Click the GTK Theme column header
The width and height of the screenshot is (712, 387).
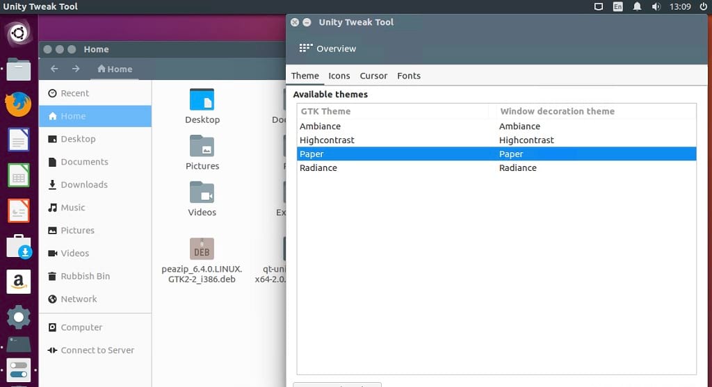coord(393,111)
